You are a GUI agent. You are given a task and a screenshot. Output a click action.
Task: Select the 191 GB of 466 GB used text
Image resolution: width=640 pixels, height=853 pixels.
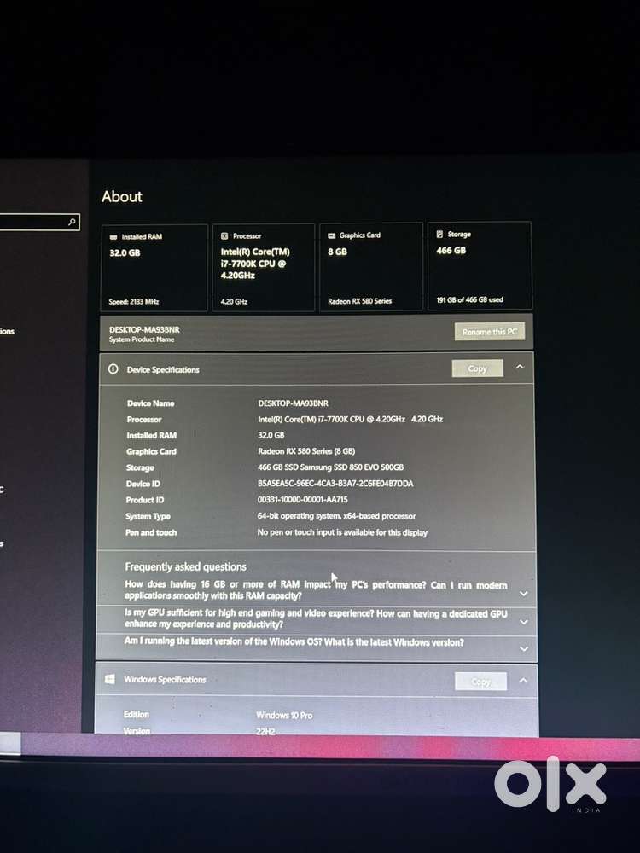click(x=469, y=299)
